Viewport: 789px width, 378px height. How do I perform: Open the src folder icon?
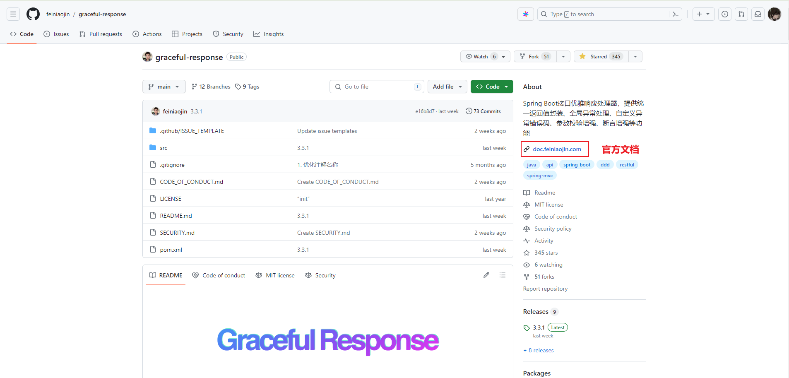pos(153,147)
